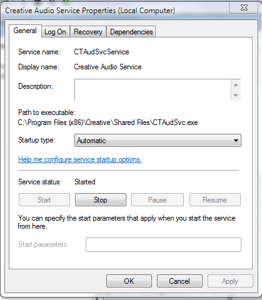Image resolution: width=262 pixels, height=300 pixels.
Task: Stop the Creative Audio Service
Action: [101, 200]
